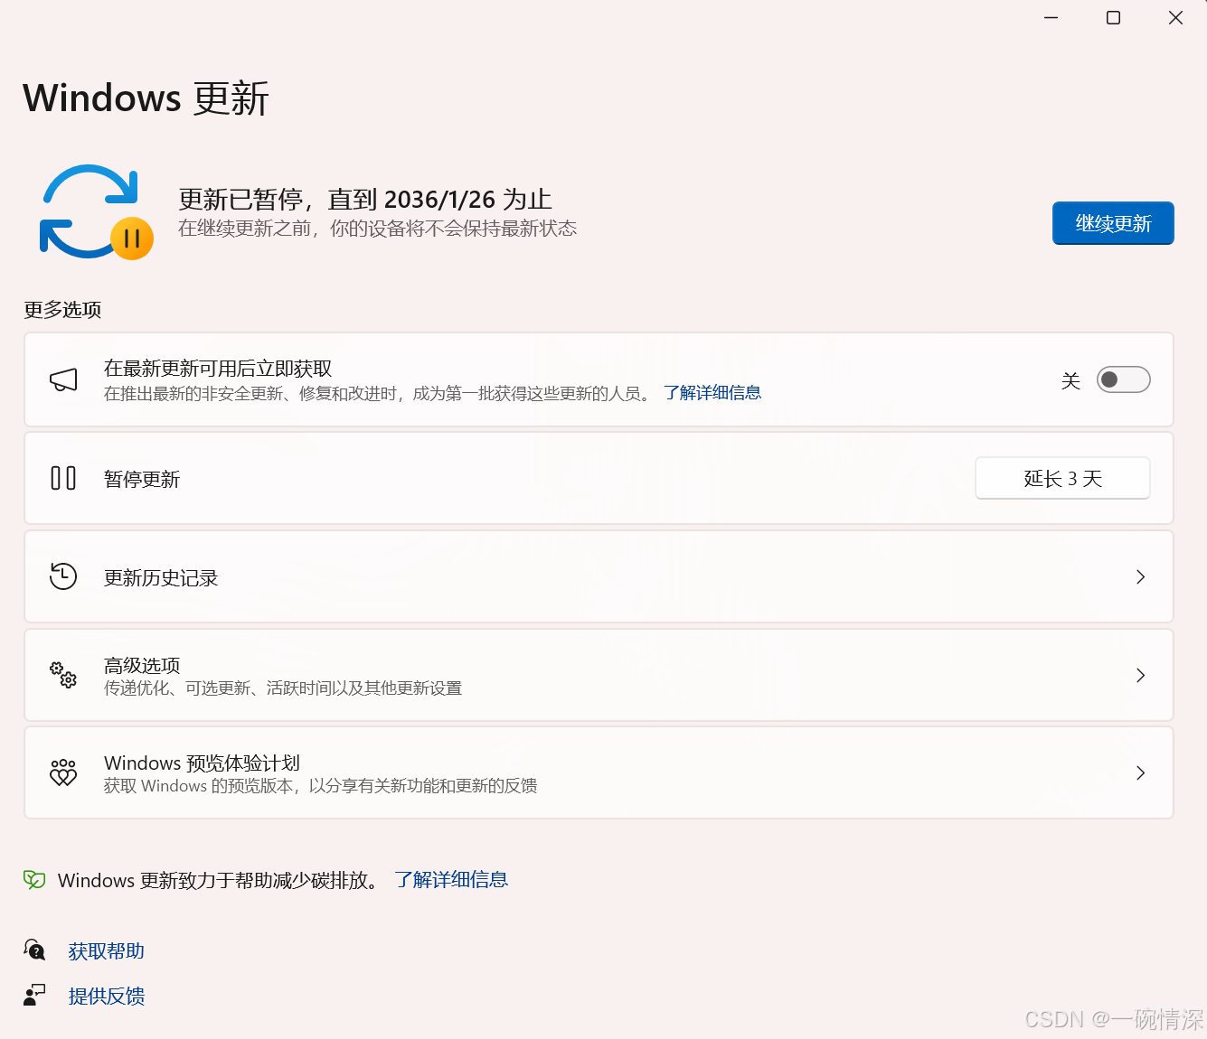Click the 暂停更新 label

142,479
